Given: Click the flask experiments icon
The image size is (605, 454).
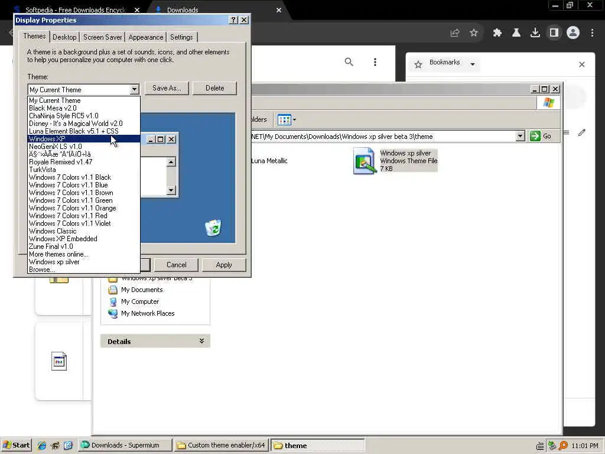Looking at the screenshot, I should tap(516, 33).
